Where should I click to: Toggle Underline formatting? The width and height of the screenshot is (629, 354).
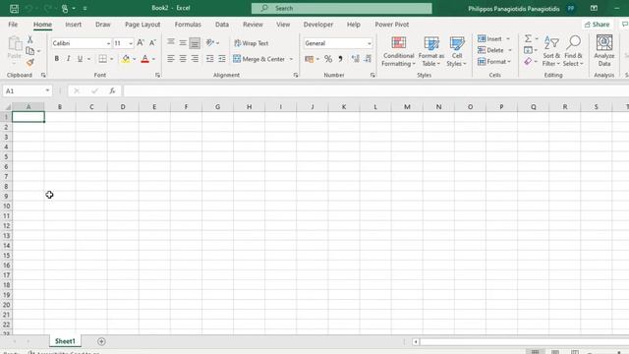(x=80, y=59)
